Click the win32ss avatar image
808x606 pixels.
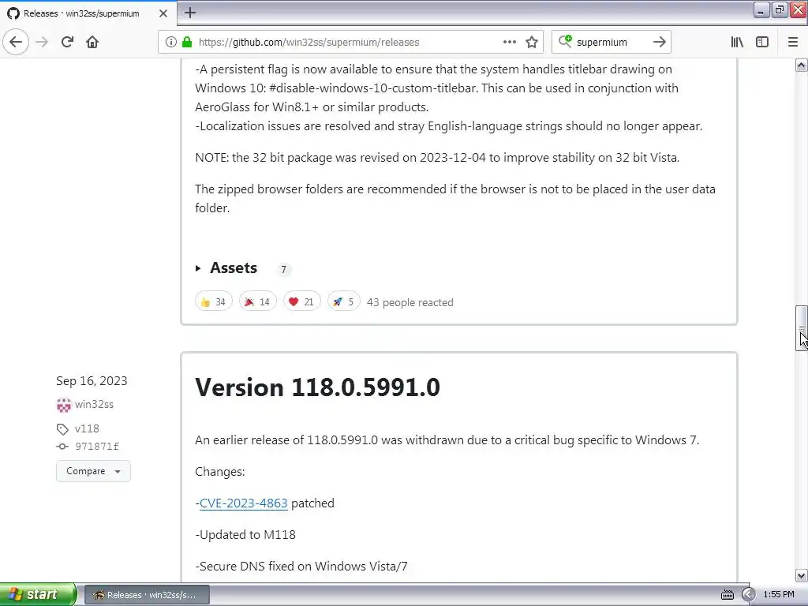point(63,405)
